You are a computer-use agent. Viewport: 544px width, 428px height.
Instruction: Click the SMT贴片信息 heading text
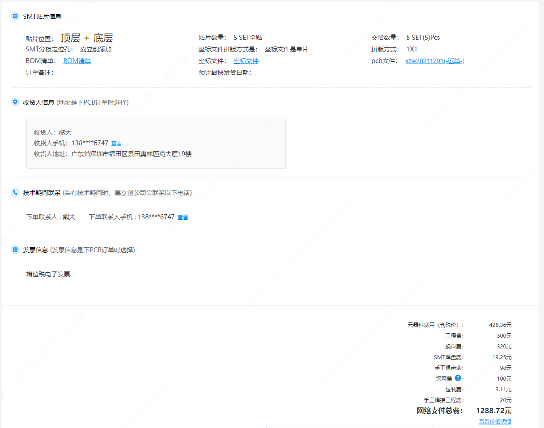[42, 17]
